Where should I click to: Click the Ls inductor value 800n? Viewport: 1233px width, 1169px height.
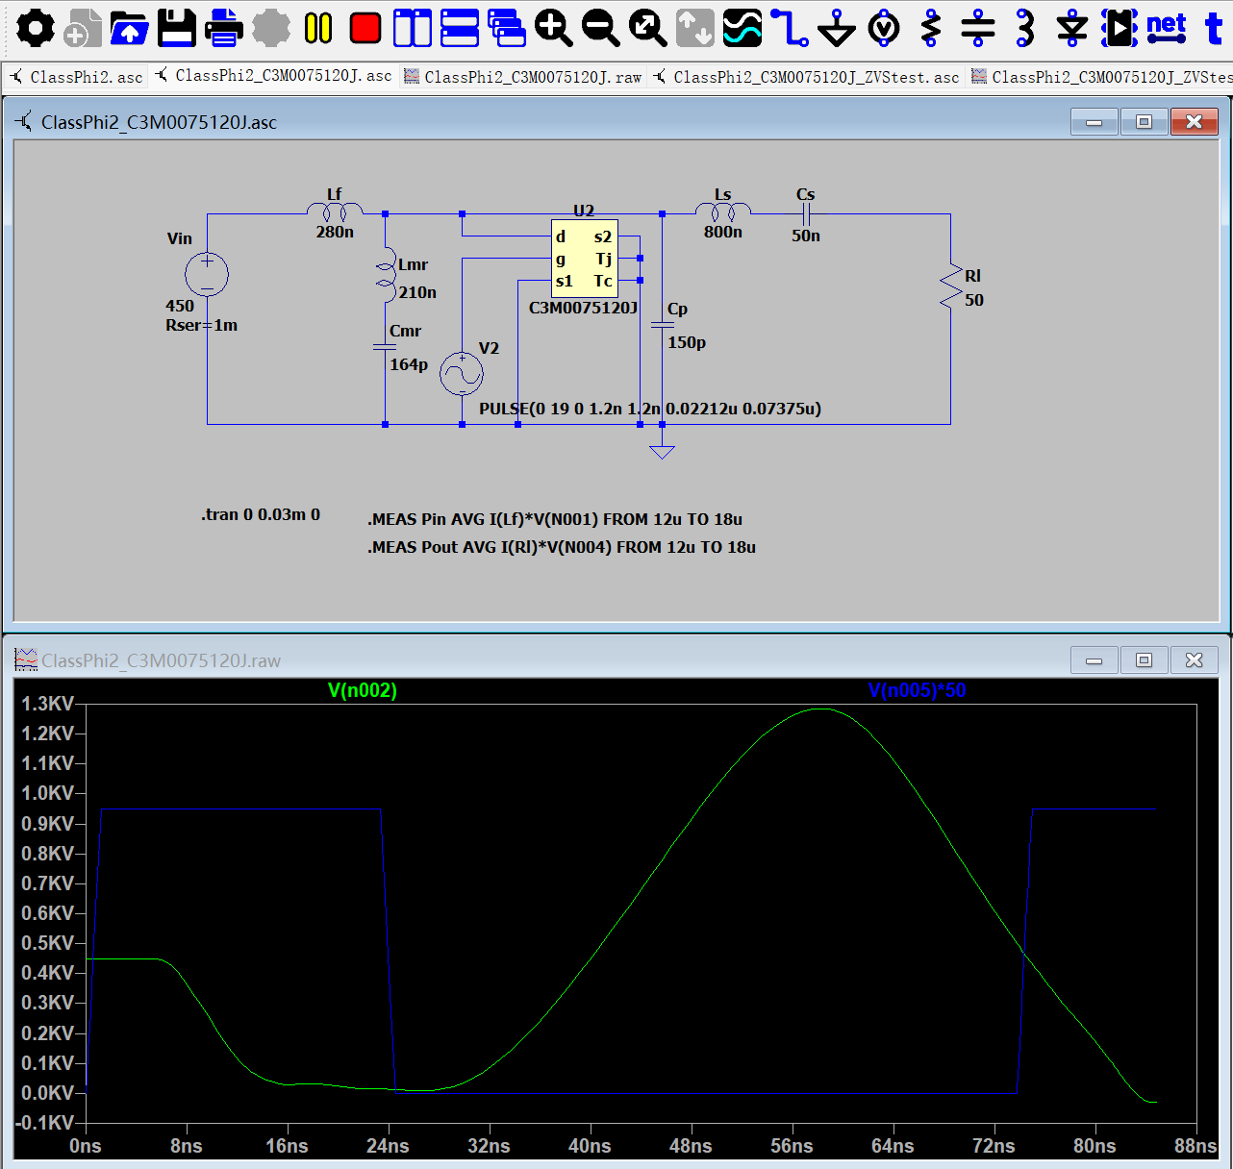point(723,232)
